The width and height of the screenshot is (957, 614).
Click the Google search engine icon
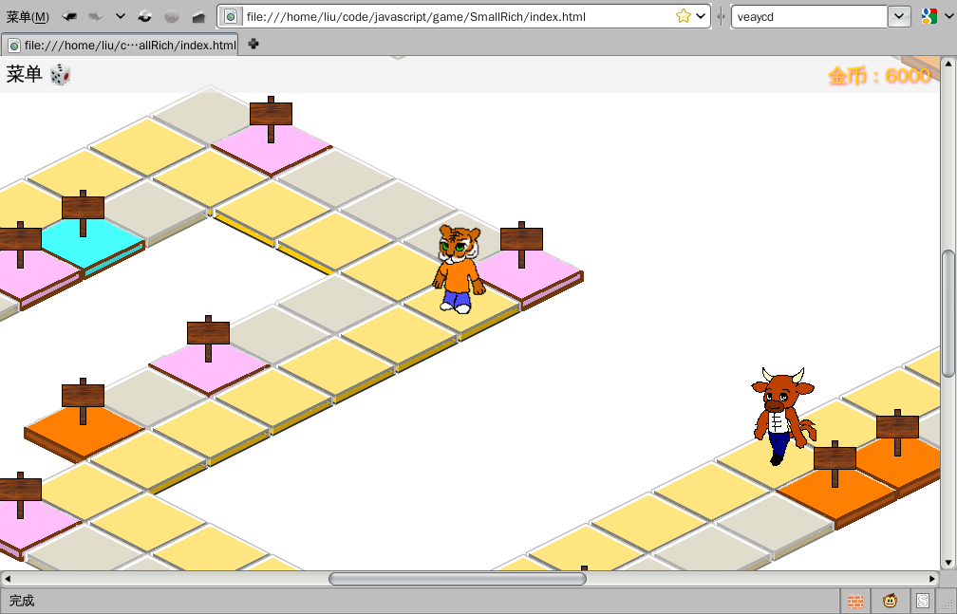(x=929, y=16)
